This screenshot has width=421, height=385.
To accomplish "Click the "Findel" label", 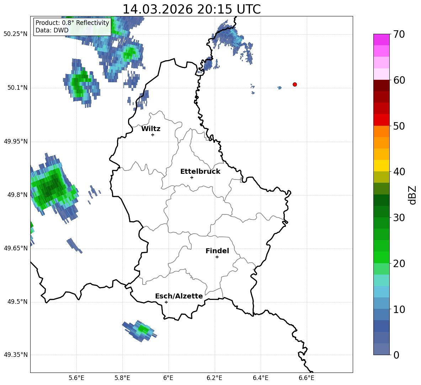I will (x=217, y=251).
